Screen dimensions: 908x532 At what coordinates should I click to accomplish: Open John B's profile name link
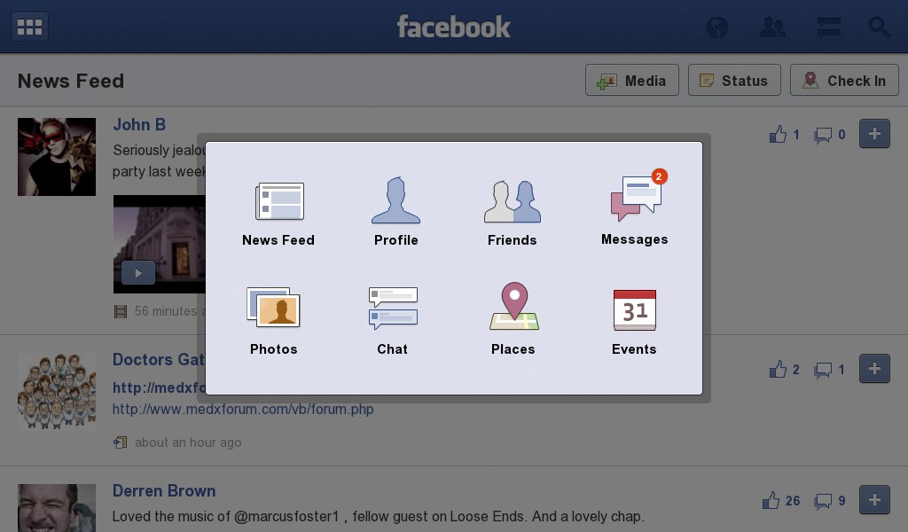point(139,124)
